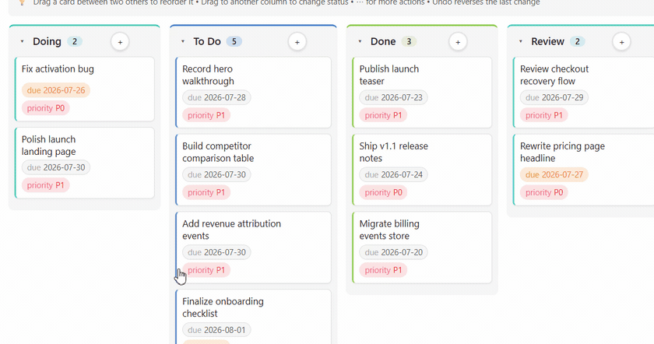The width and height of the screenshot is (654, 344).
Task: Collapse the Review column
Action: tap(521, 41)
